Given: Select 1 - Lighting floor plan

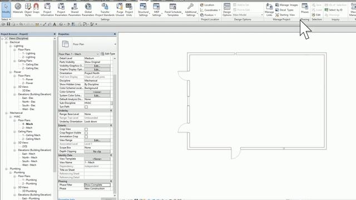Looking at the screenshot, I should 28,53.
